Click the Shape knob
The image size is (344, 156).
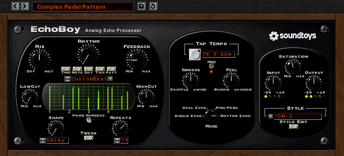[56, 128]
